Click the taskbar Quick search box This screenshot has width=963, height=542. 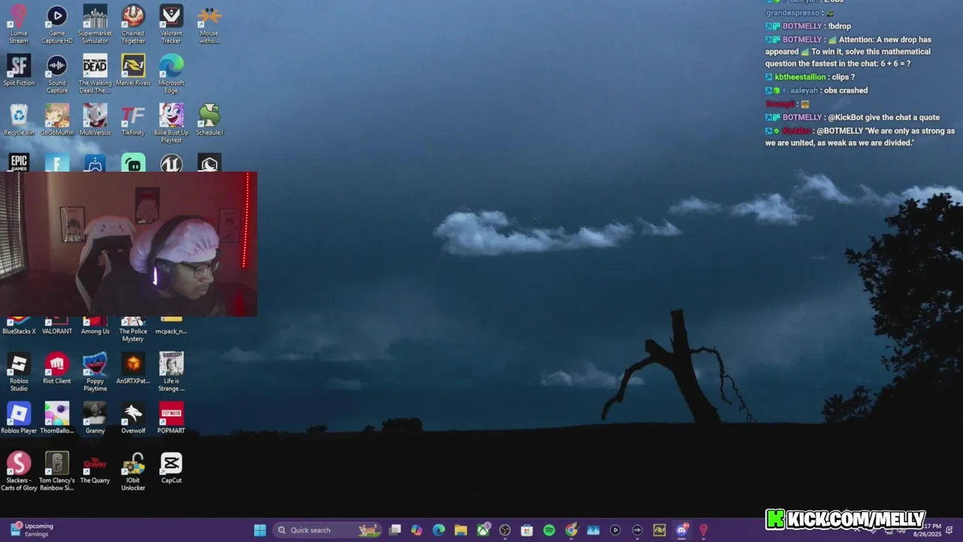coord(327,530)
